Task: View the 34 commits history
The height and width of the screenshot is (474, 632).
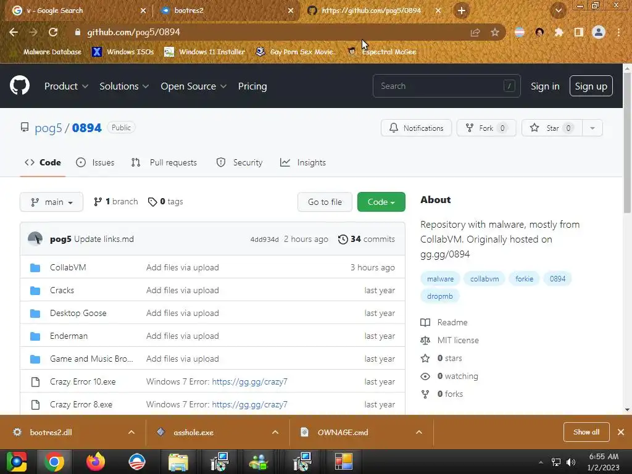Action: pyautogui.click(x=367, y=239)
